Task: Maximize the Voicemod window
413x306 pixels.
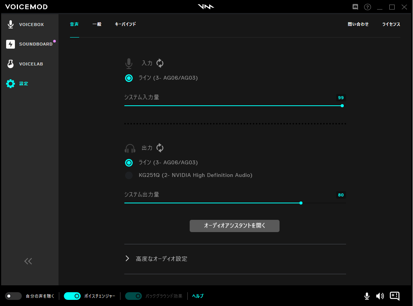Action: [x=392, y=7]
